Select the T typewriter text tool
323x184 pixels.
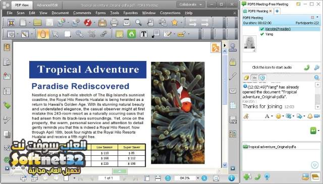point(143,34)
